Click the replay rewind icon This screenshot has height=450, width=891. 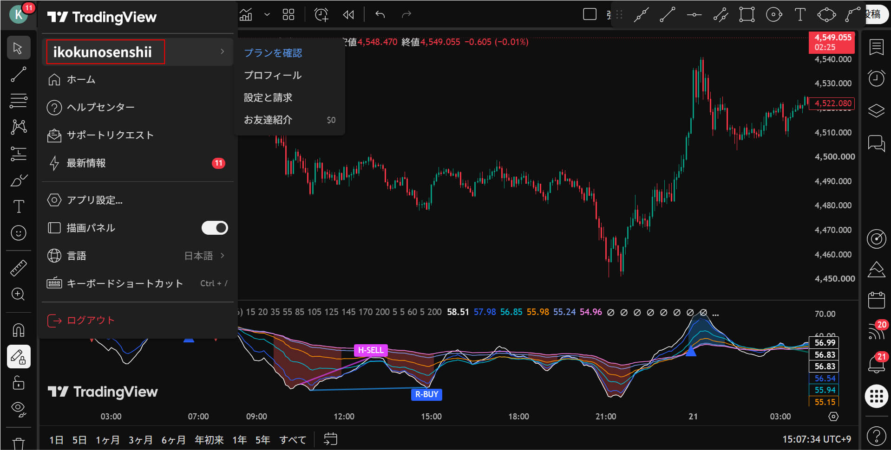coord(348,15)
